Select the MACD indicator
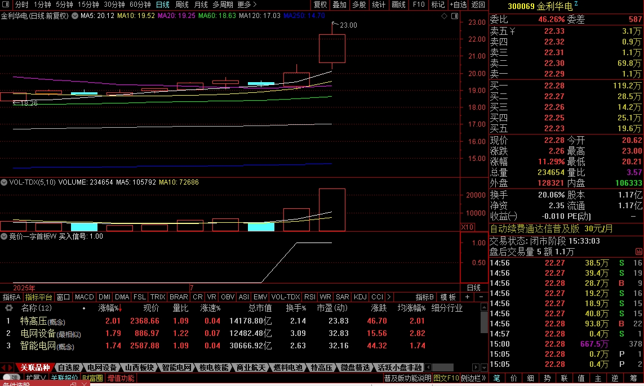 tap(84, 297)
